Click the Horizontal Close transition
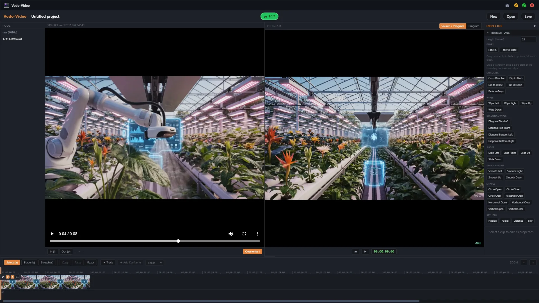Screen dimensions: 539x303 click(x=521, y=203)
